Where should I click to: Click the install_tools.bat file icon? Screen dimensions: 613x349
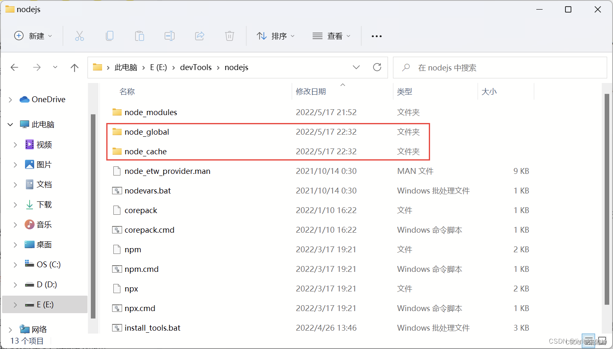[x=117, y=328]
